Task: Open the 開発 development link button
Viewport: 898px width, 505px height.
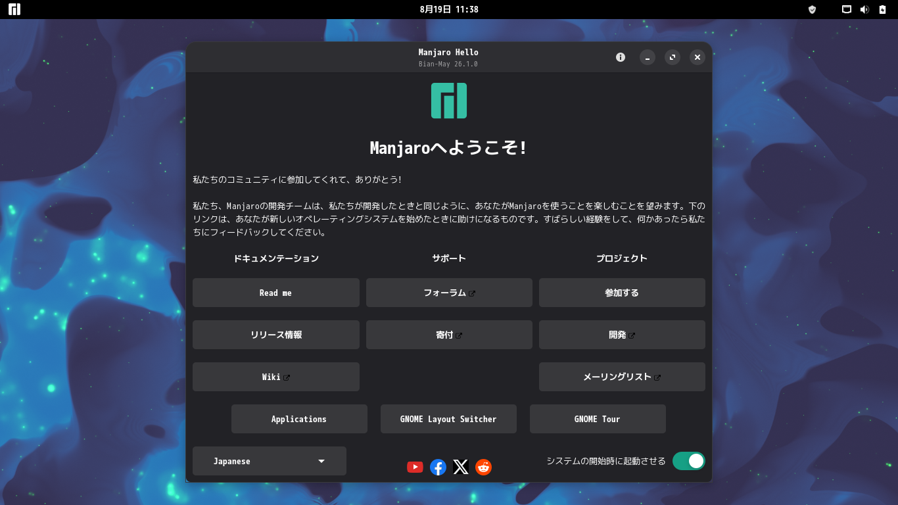Action: pos(622,335)
